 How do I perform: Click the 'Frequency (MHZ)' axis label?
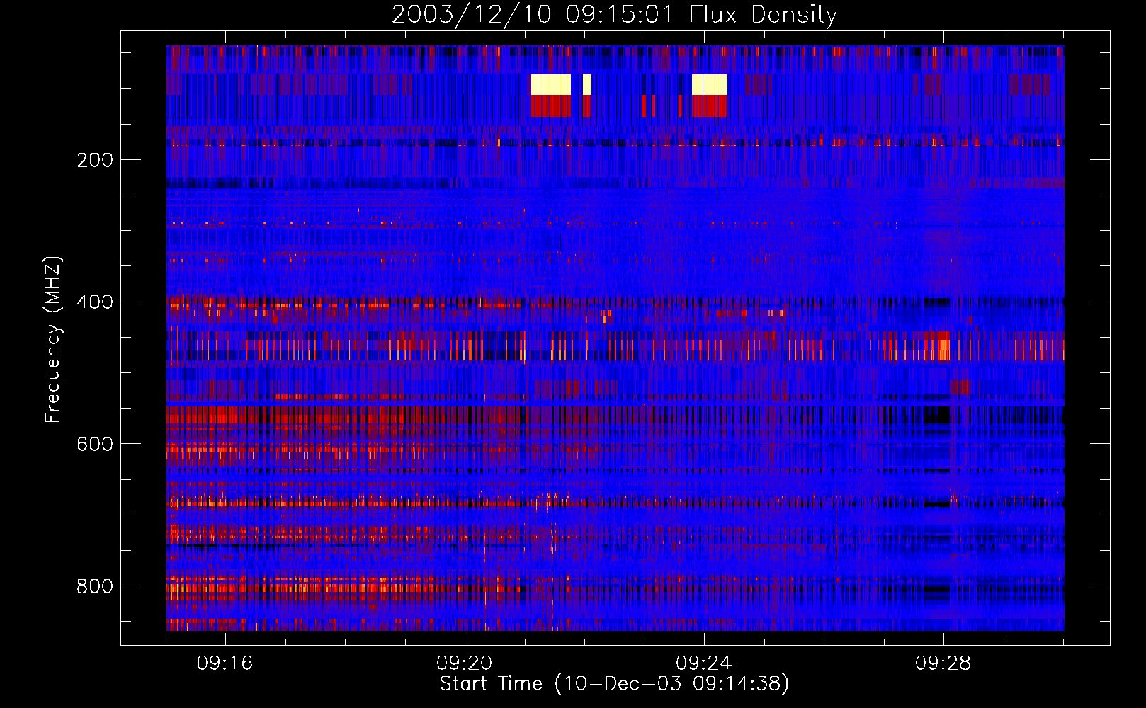[x=53, y=340]
